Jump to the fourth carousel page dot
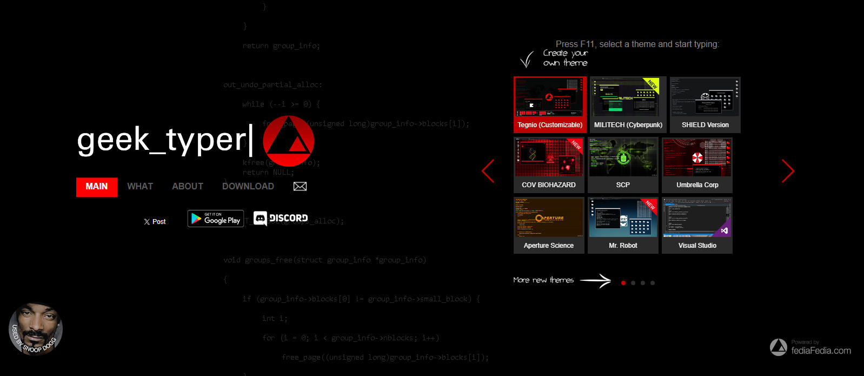This screenshot has height=376, width=864. pyautogui.click(x=653, y=283)
